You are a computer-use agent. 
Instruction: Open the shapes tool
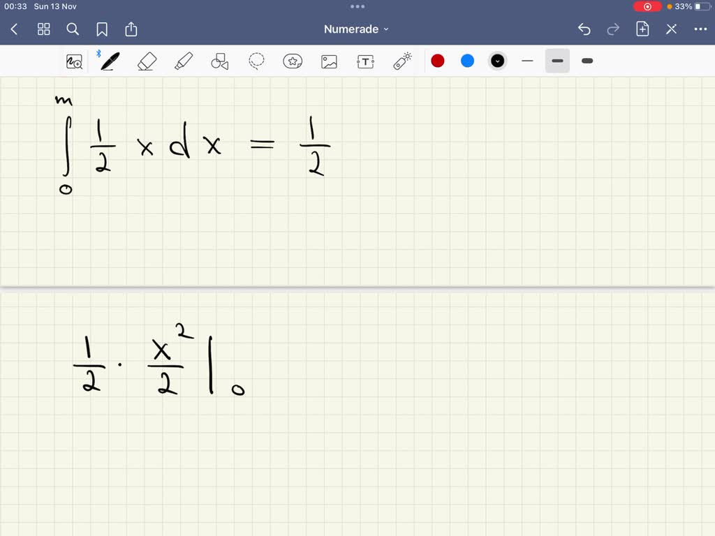pos(219,61)
